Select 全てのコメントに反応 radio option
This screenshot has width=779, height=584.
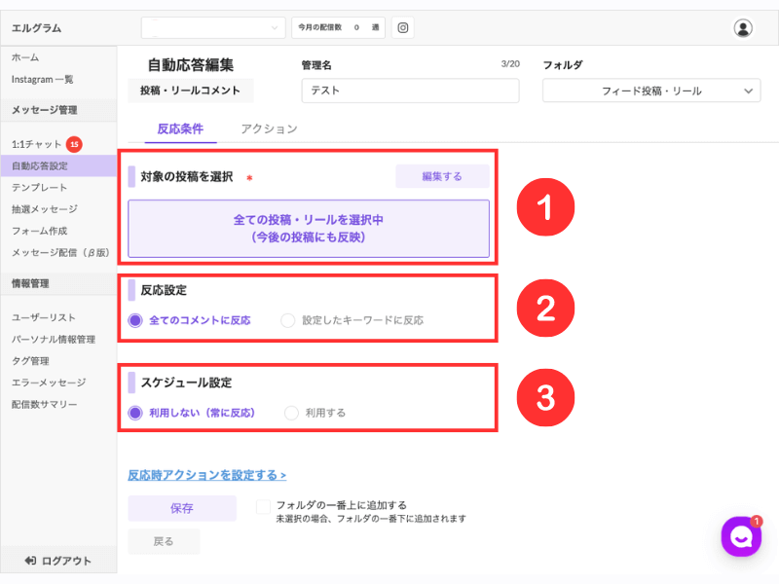tap(135, 320)
